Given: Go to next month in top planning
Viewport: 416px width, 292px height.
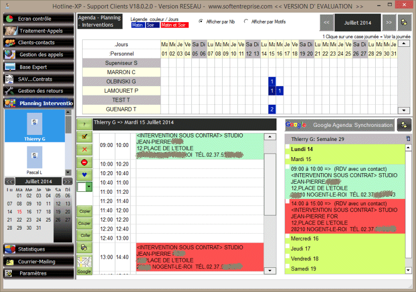Looking at the screenshot, I should tap(389, 23).
